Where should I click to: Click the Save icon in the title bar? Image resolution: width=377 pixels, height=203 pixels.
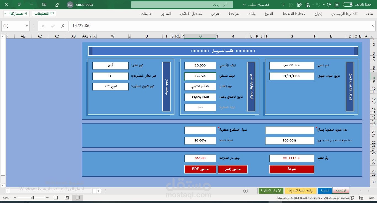[337, 5]
